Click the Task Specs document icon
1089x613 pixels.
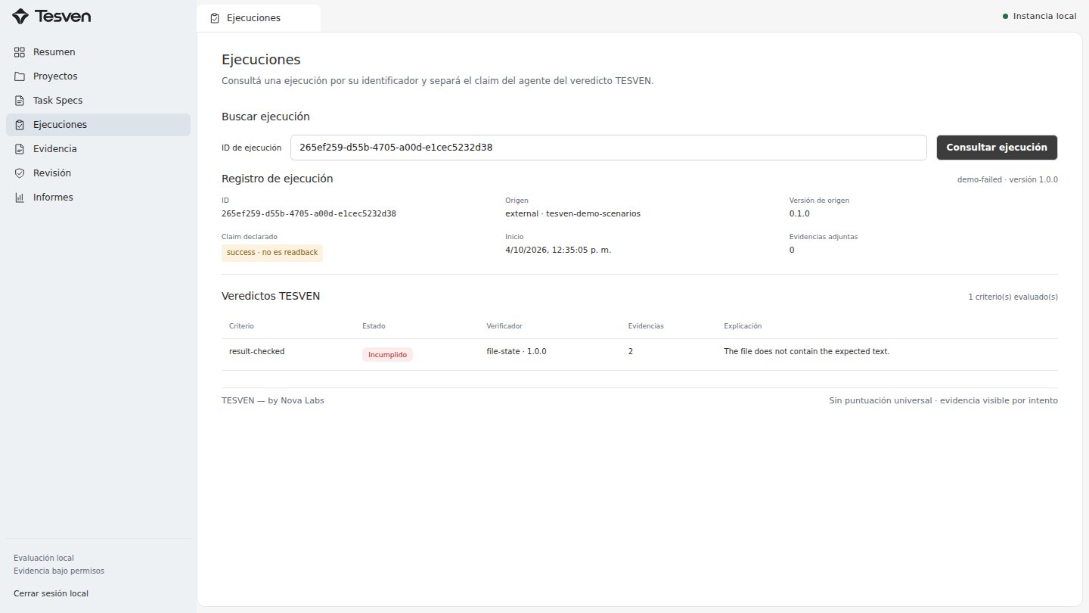(20, 101)
